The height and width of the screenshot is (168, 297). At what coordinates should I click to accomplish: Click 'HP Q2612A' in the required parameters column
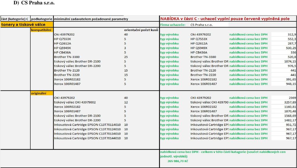point(62,44)
